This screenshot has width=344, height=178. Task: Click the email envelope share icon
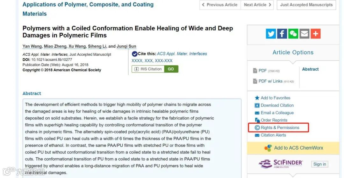(x=305, y=34)
